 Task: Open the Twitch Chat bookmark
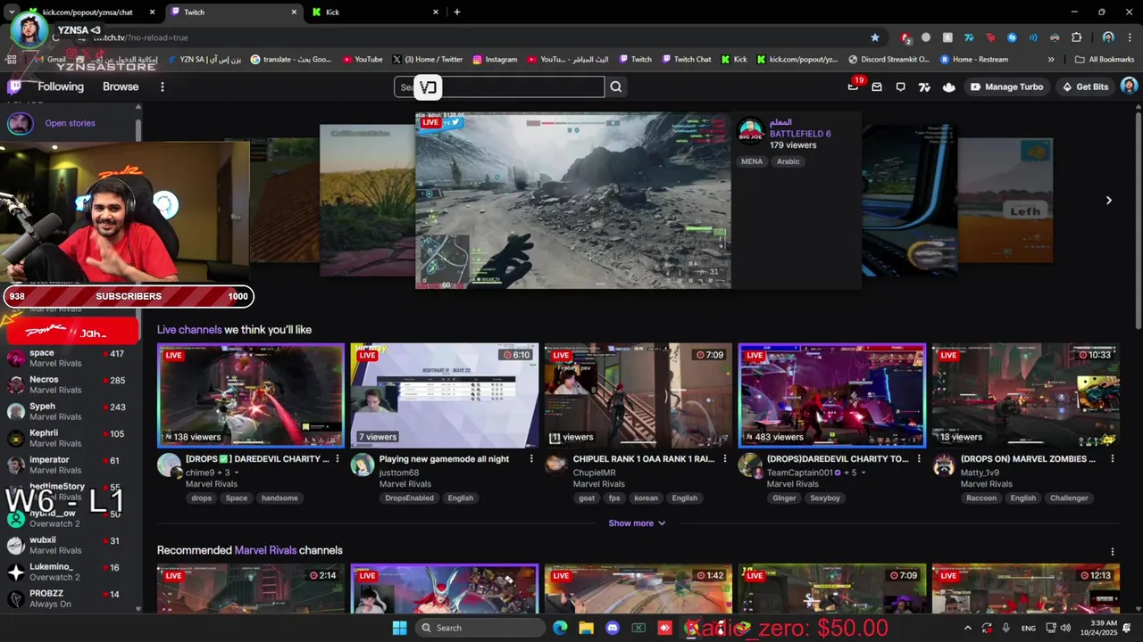687,60
